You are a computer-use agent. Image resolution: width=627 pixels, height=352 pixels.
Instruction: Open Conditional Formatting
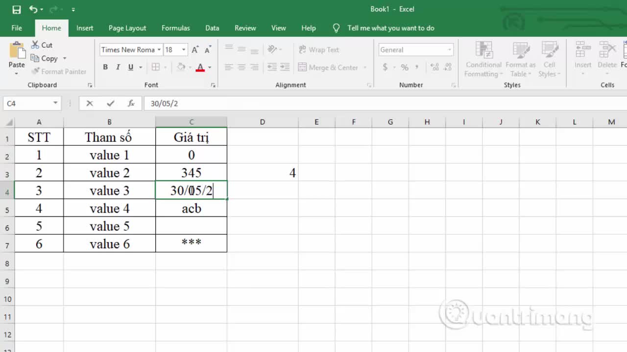(483, 60)
